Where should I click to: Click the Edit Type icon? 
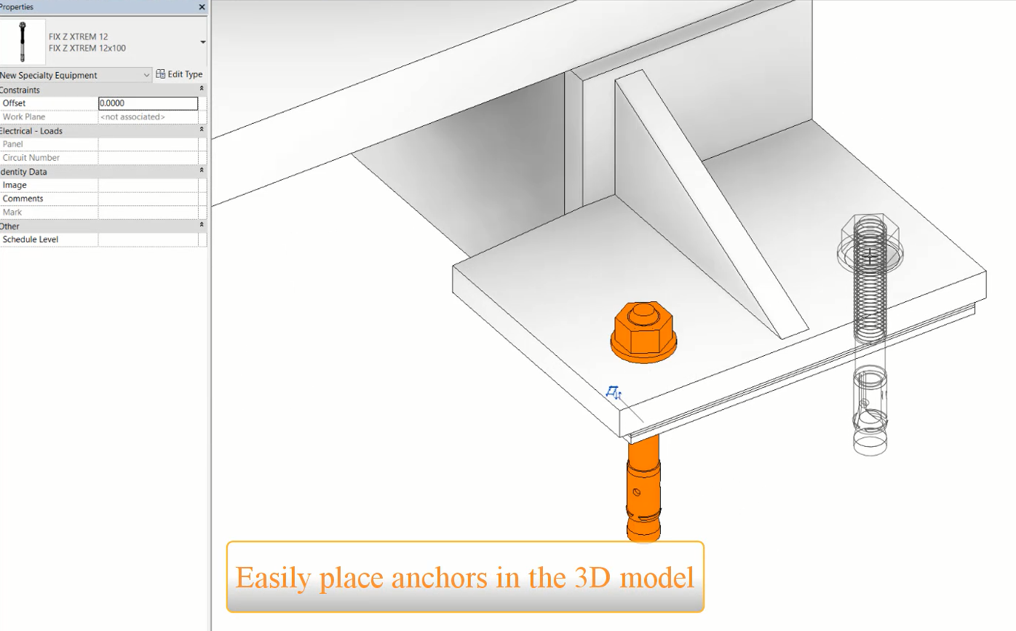pos(159,74)
